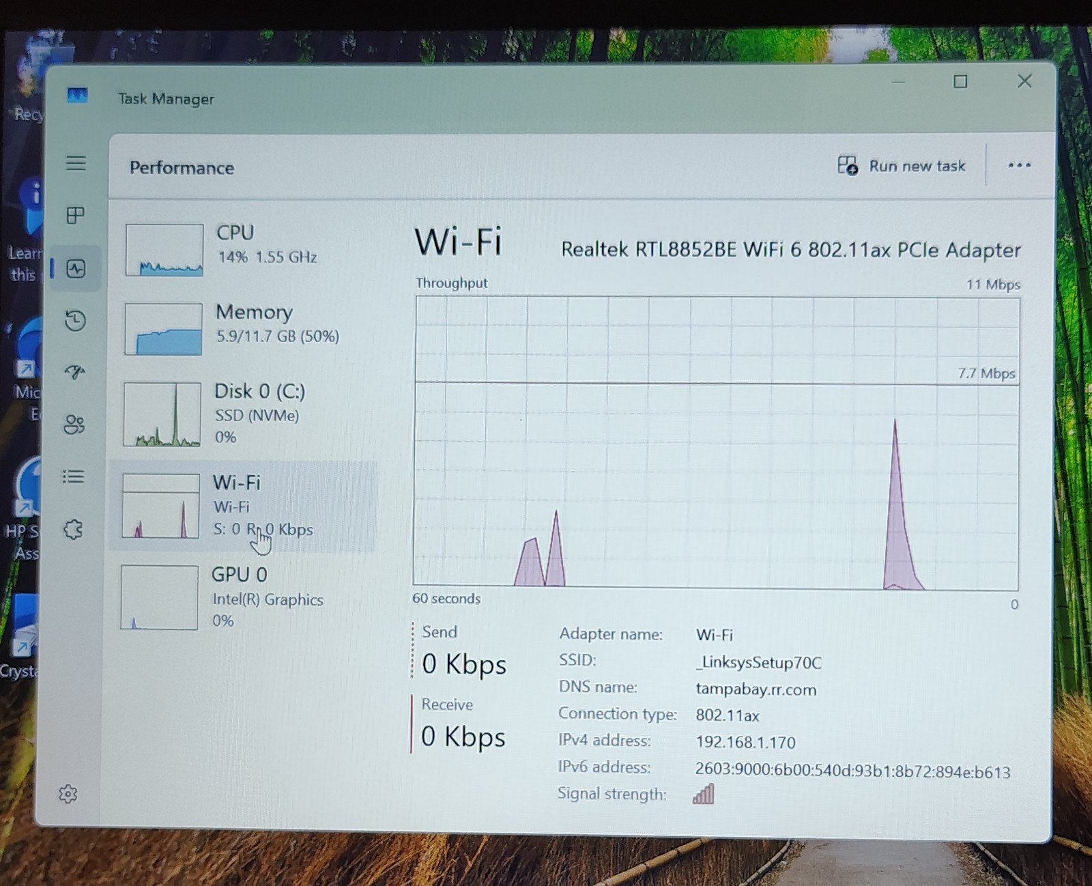Click the GPU 0 mini graph thumbnail
The width and height of the screenshot is (1092, 886).
pos(160,597)
